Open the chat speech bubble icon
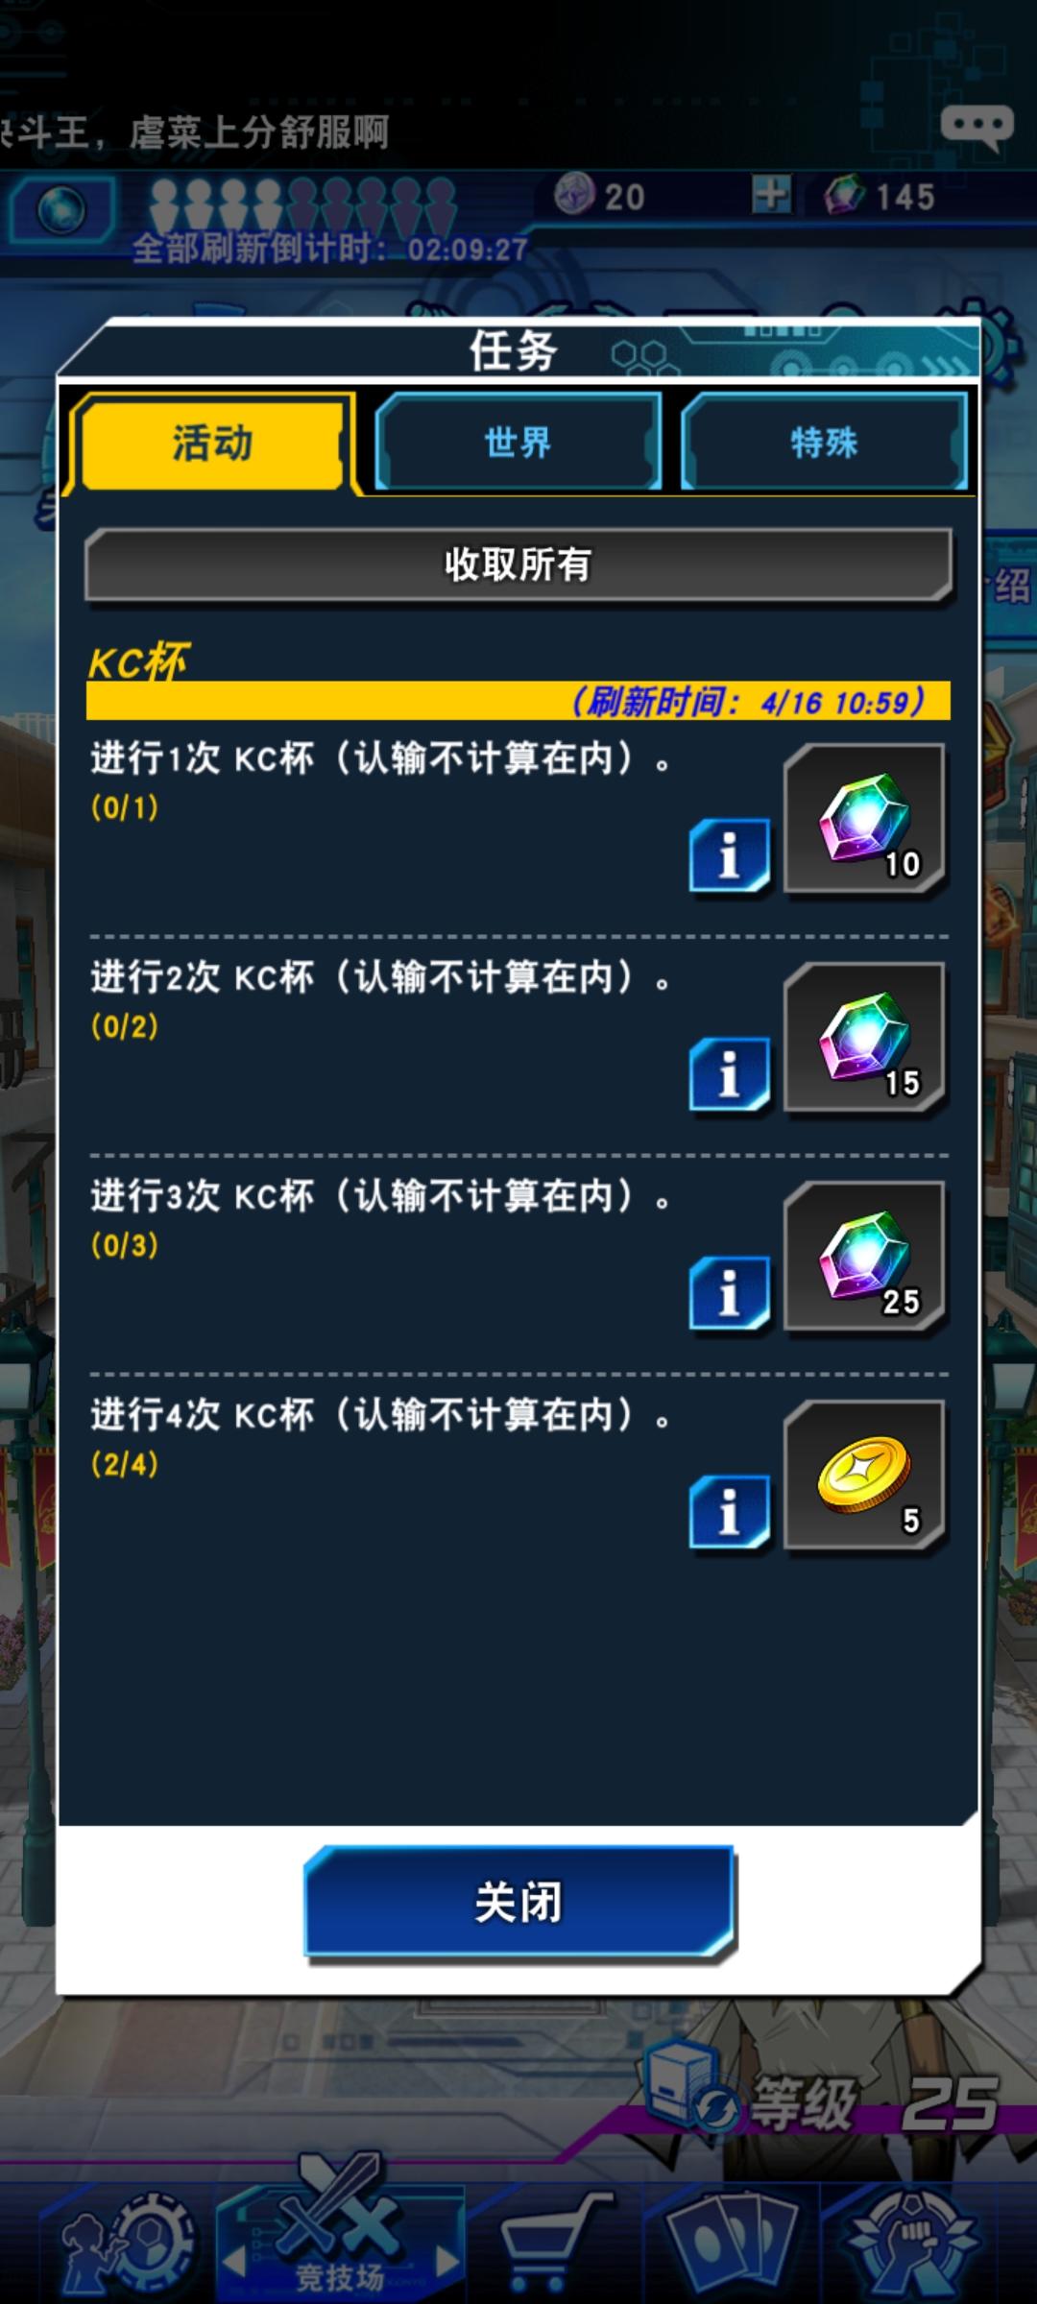 [977, 128]
